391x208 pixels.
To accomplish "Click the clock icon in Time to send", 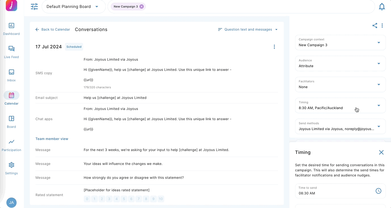I will pyautogui.click(x=378, y=191).
